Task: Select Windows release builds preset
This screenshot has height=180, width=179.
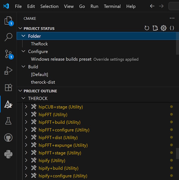Action: [x=61, y=59]
